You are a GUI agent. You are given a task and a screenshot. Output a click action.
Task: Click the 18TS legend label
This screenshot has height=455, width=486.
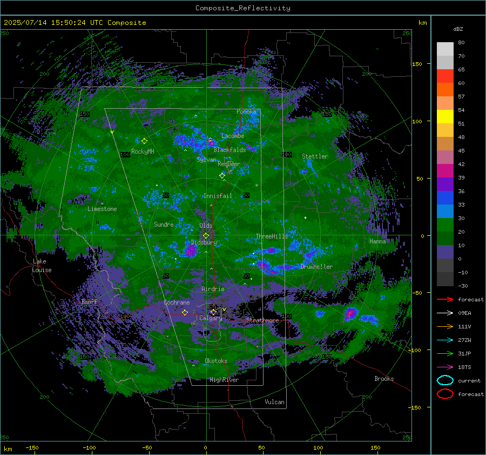[x=464, y=367]
